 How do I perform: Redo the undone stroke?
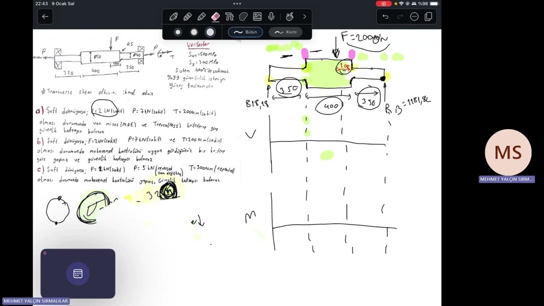tap(400, 17)
